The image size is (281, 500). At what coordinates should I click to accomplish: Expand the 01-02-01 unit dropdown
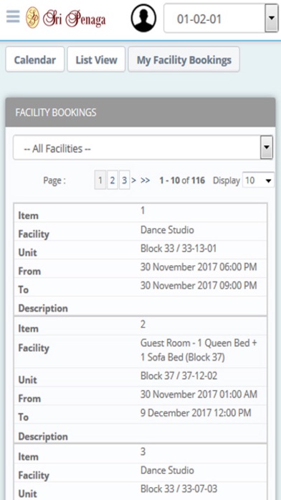coord(221,18)
